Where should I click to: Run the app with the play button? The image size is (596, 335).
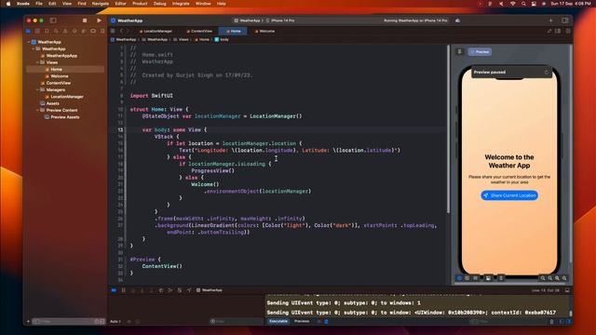pos(99,20)
